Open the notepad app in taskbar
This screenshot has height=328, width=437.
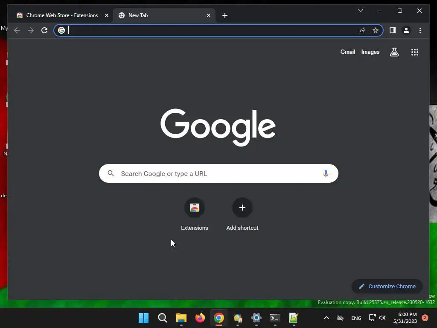tap(294, 318)
